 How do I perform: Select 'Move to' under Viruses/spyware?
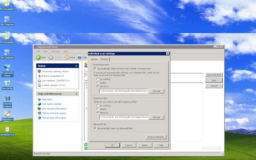coord(98,86)
